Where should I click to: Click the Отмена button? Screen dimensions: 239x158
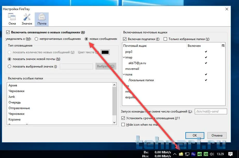(x=217, y=135)
